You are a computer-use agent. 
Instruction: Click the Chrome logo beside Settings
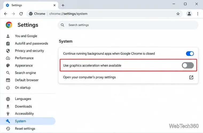point(9,25)
